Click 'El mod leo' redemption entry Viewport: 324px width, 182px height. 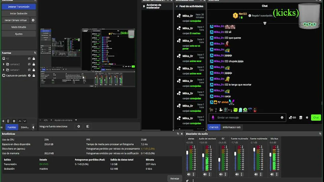coord(190,30)
